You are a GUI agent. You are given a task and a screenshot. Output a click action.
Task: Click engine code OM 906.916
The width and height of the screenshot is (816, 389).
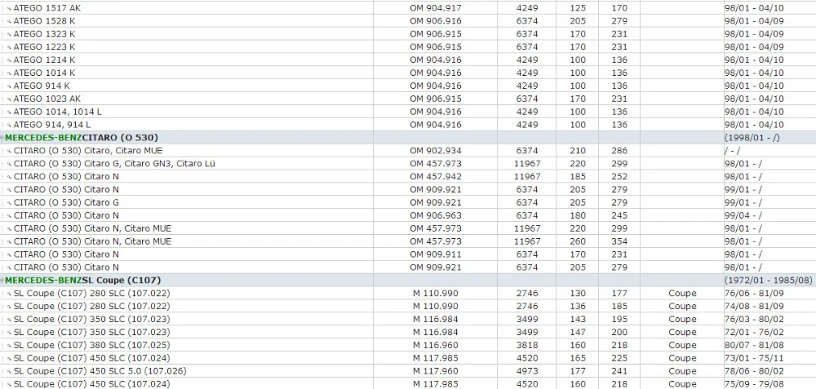pos(436,21)
